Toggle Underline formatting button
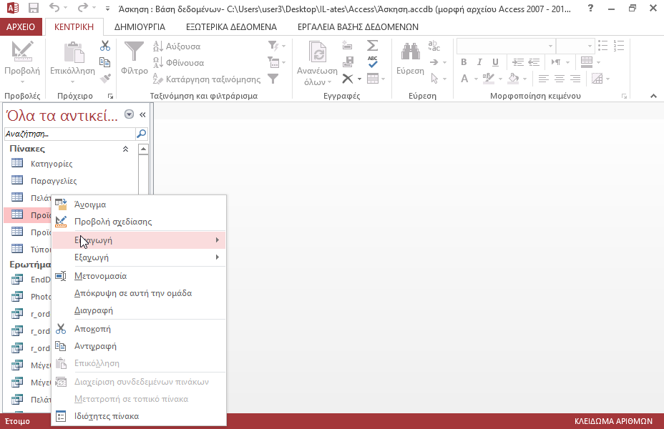Screen dimensions: 664x429 tap(495, 62)
